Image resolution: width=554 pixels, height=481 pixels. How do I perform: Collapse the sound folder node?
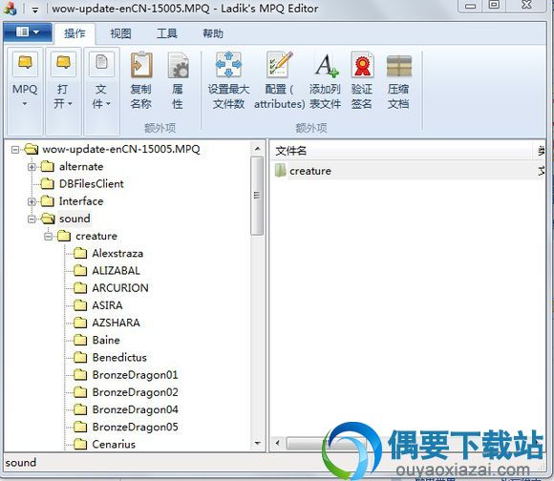pyautogui.click(x=32, y=220)
